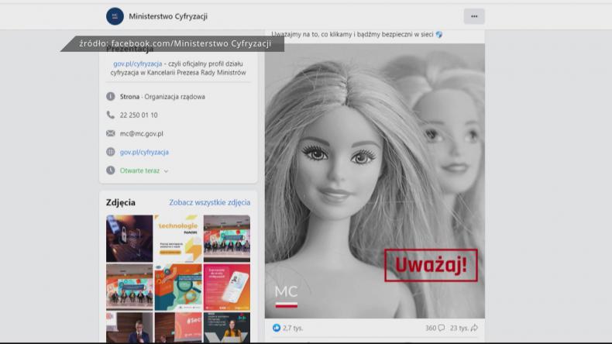Open the technologie NASK photo thumbnail
Viewport: 612px width, 344px height.
178,238
